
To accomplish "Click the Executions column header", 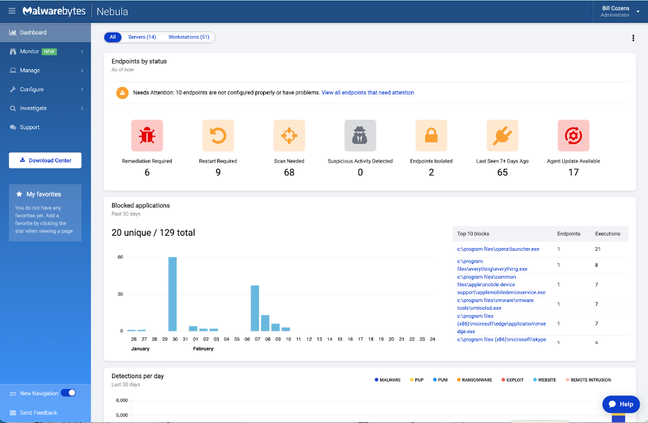I will point(608,234).
